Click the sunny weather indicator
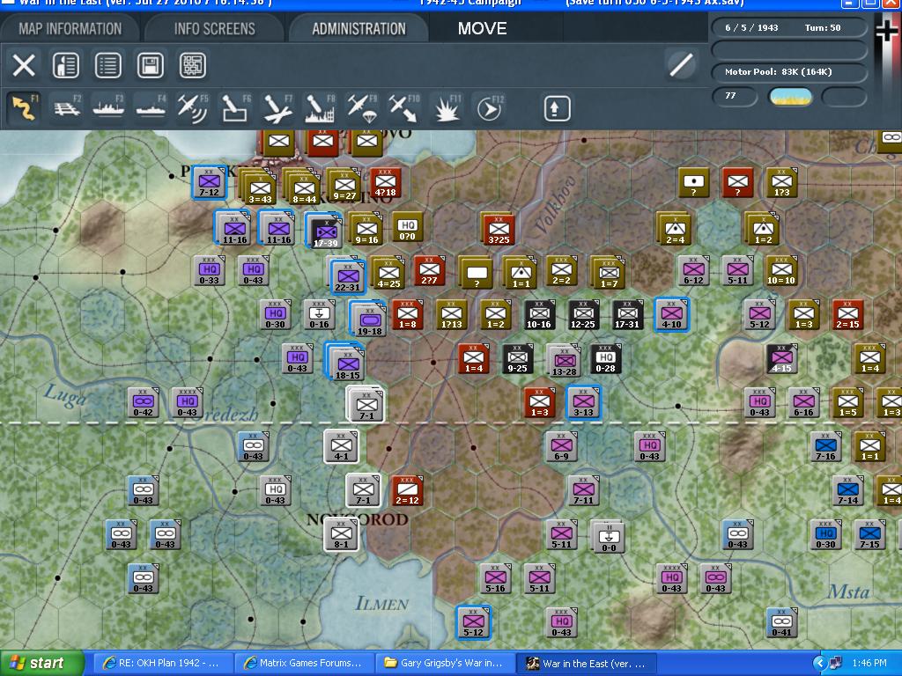This screenshot has height=676, width=902. coord(791,96)
